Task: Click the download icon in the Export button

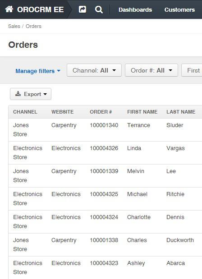Action: (18, 94)
